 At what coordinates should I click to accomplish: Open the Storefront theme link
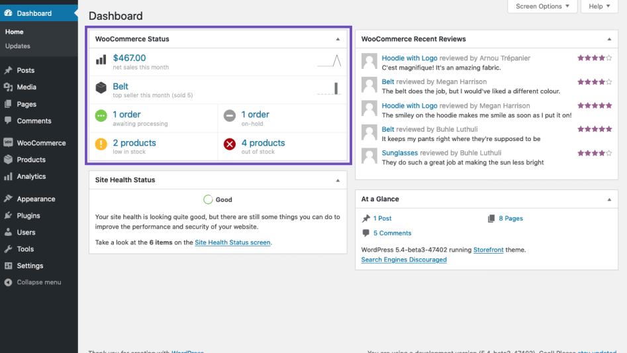tap(488, 250)
